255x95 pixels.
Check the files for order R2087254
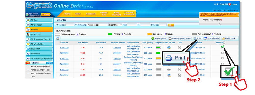tap(169, 75)
